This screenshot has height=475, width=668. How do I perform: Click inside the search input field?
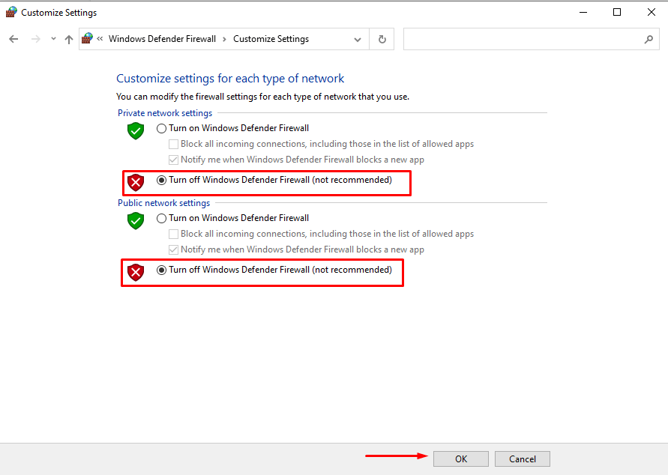click(525, 38)
